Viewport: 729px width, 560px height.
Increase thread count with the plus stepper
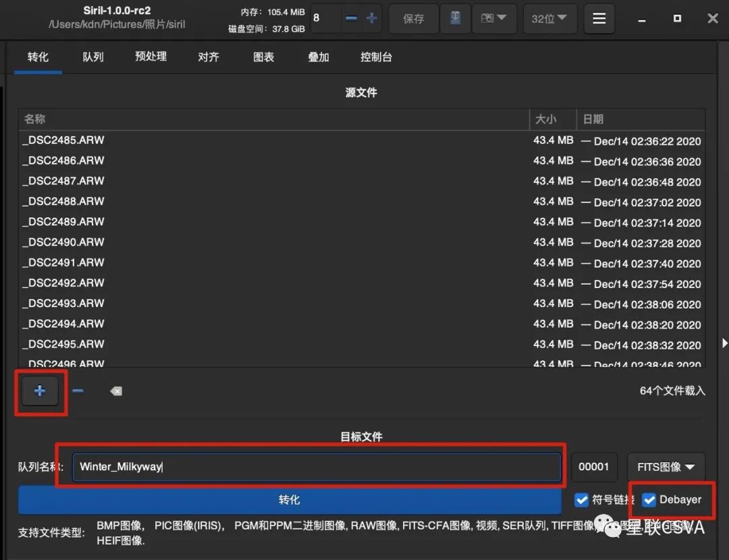tap(371, 19)
